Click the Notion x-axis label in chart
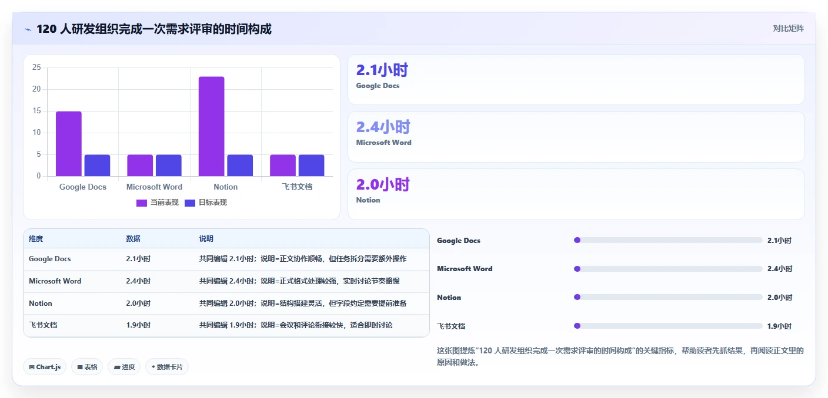Screen dimensions: 828x398 [226, 187]
